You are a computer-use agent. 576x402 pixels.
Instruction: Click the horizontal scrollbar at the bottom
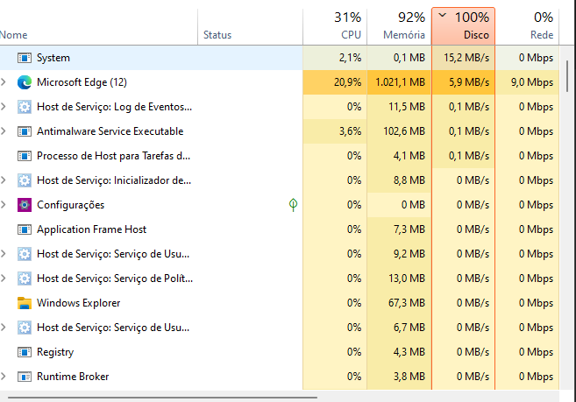(162, 398)
